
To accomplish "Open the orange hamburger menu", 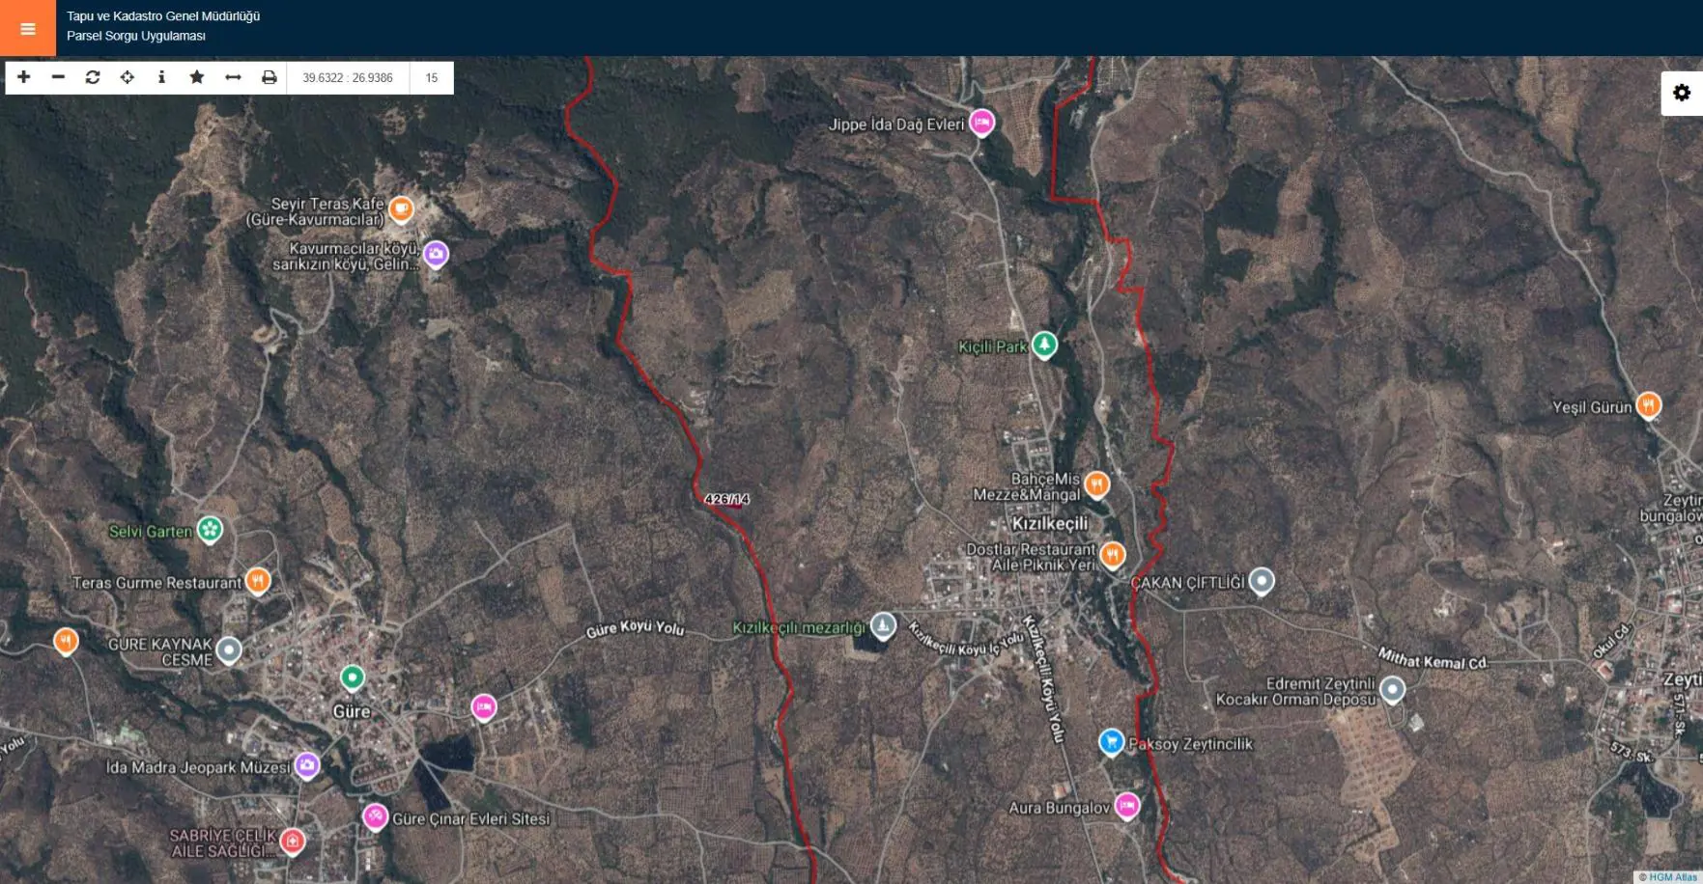I will click(28, 28).
